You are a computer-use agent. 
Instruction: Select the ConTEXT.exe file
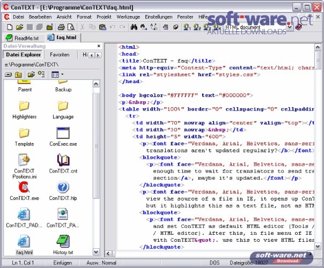tap(24, 191)
